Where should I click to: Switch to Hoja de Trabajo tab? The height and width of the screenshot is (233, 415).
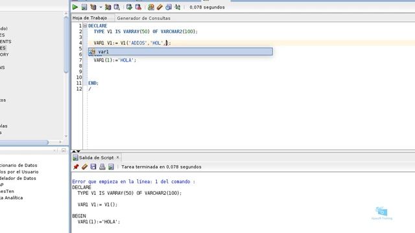(x=89, y=18)
